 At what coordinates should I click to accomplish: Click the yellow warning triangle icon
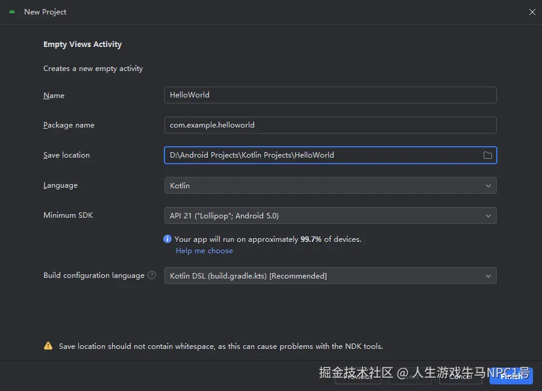pos(48,346)
